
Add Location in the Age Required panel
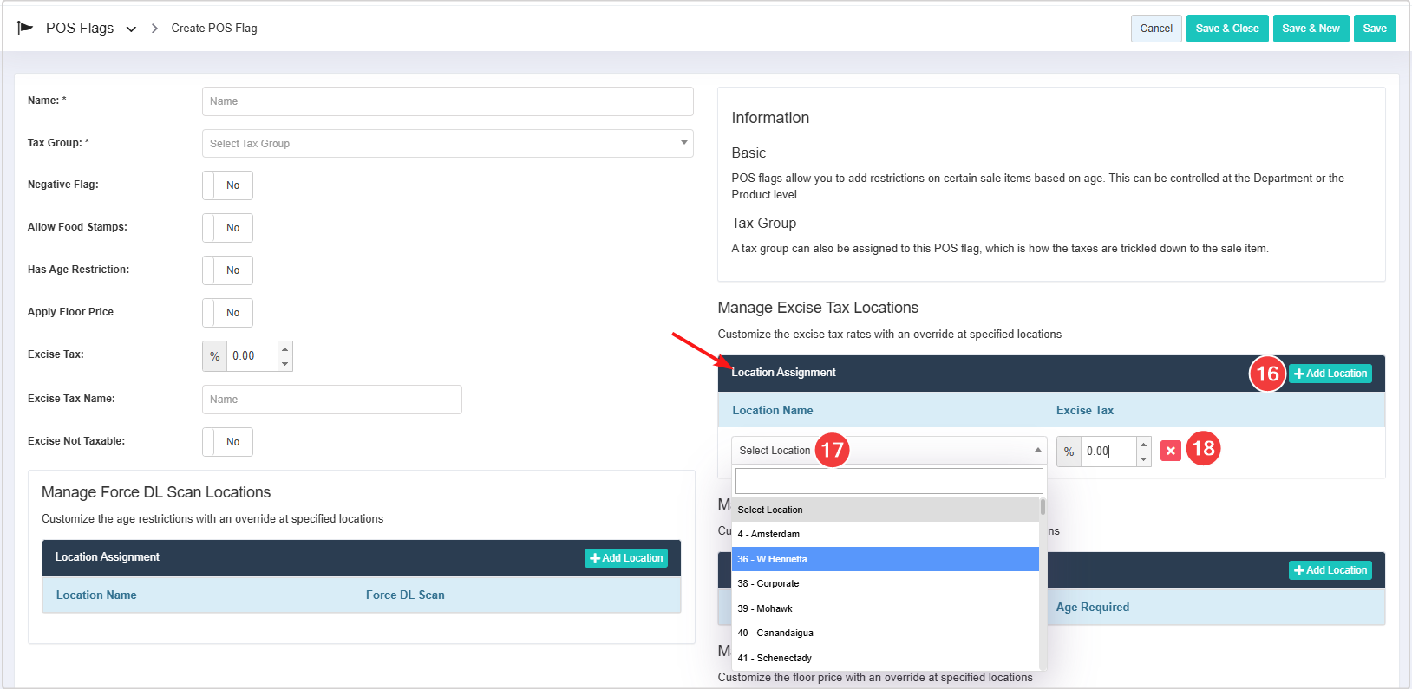(1330, 570)
